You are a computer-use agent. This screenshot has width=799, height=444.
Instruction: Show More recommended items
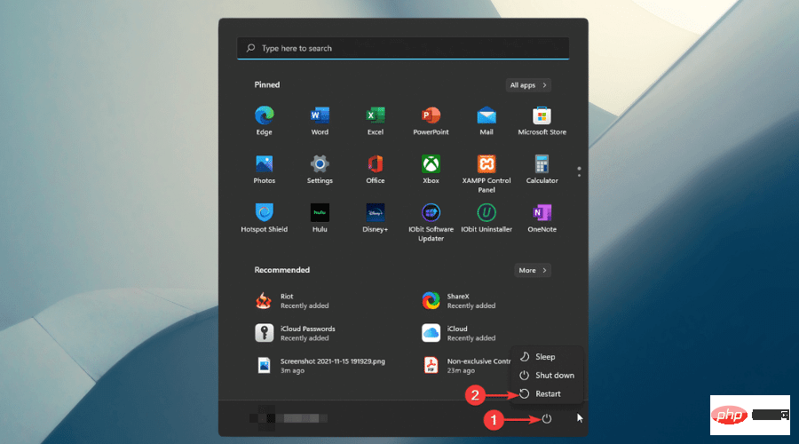tap(533, 270)
